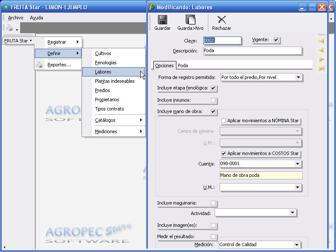The width and height of the screenshot is (336, 252).
Task: Minimize the Modificando: Labores window
Action: pyautogui.click(x=302, y=7)
